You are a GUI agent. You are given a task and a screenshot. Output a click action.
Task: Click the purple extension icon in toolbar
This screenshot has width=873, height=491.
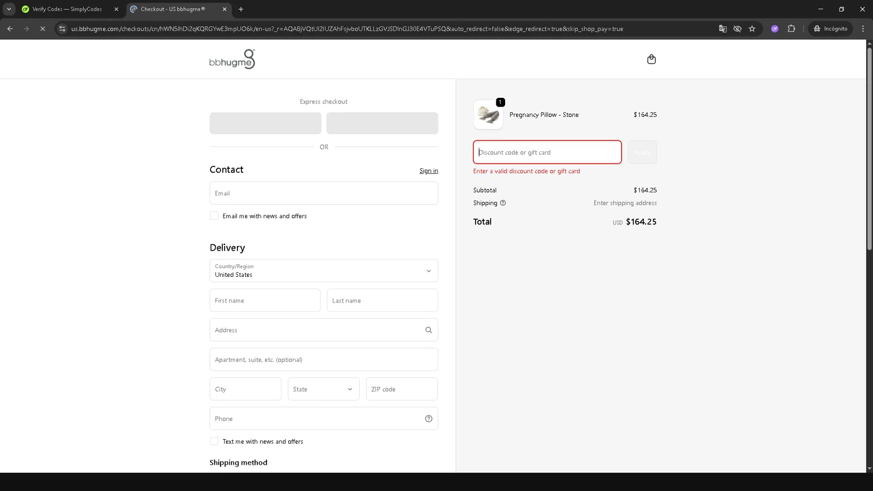coord(775,29)
